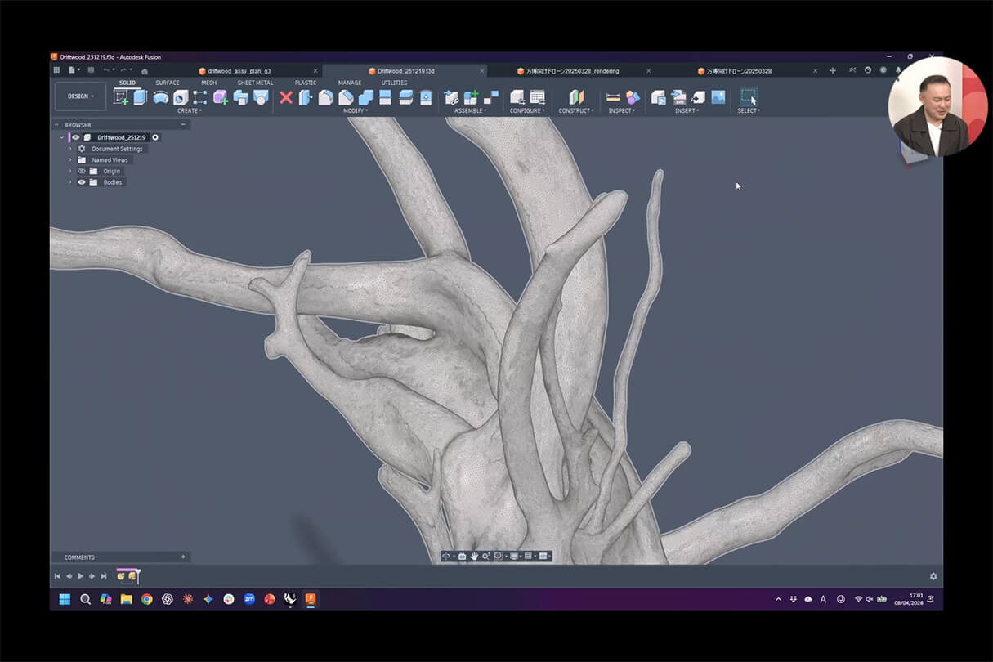The width and height of the screenshot is (993, 662).
Task: Select the Hole tool
Action: click(x=181, y=97)
